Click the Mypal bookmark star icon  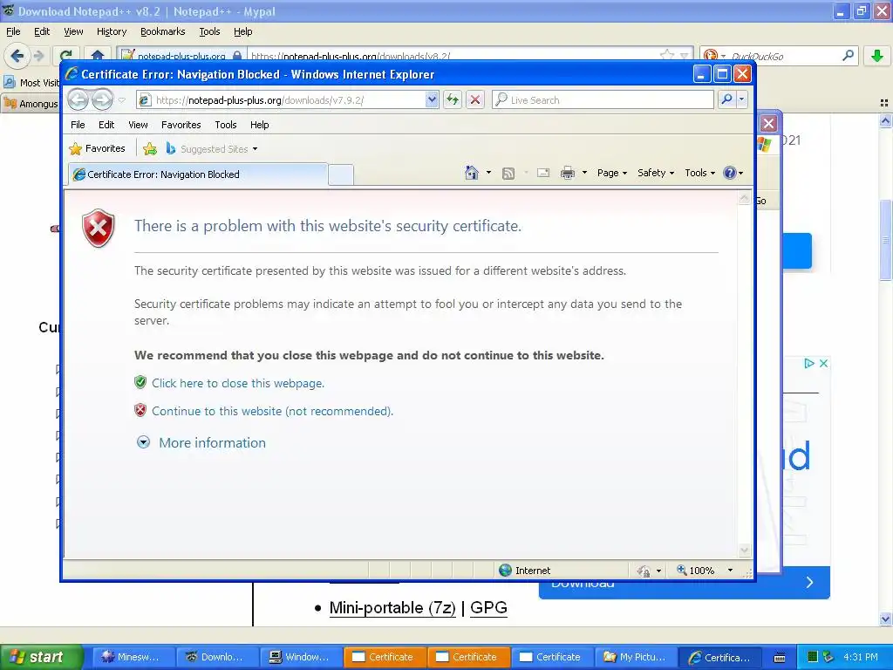click(666, 55)
